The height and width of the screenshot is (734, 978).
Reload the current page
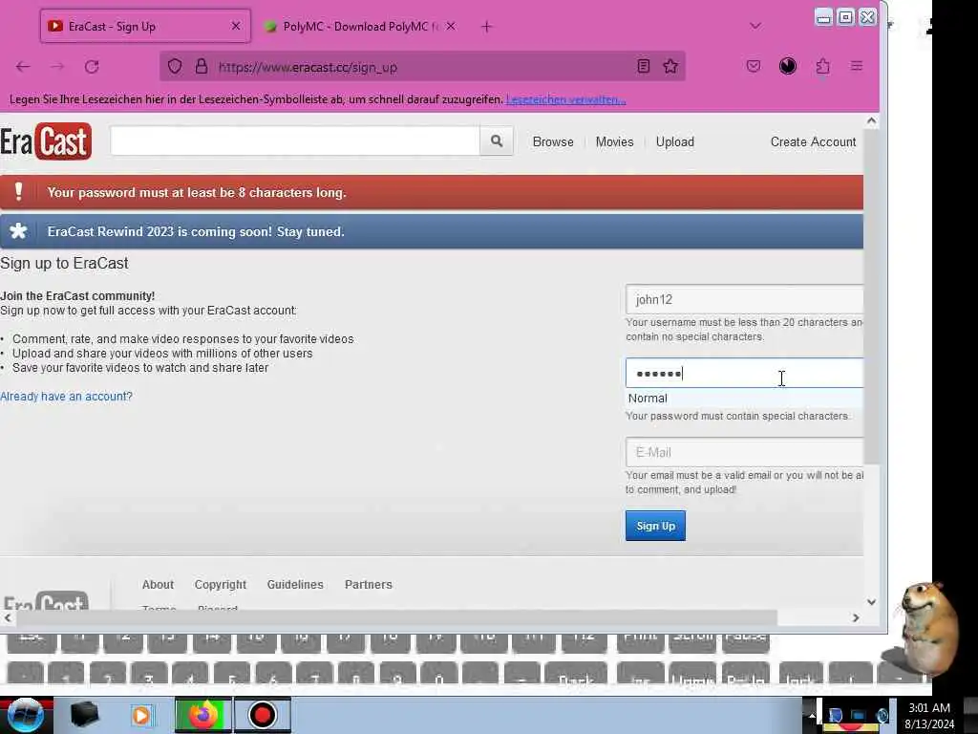tap(92, 66)
